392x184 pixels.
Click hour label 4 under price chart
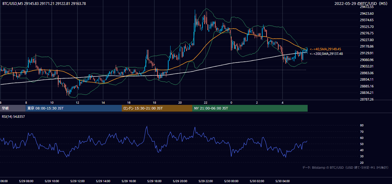(282, 103)
